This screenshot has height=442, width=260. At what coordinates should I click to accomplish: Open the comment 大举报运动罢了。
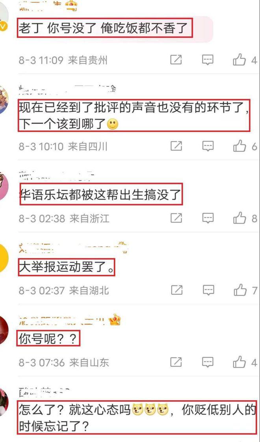coord(67,267)
